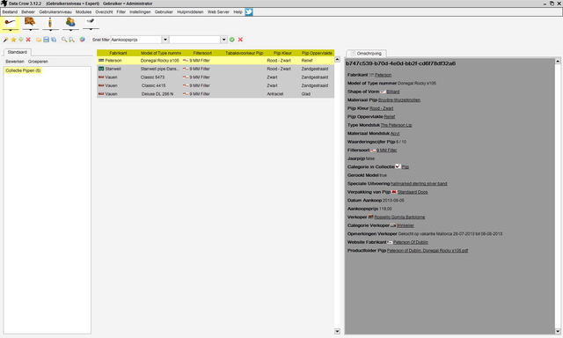This screenshot has width=563, height=338.
Task: Open the Billiard shape link
Action: tap(393, 92)
